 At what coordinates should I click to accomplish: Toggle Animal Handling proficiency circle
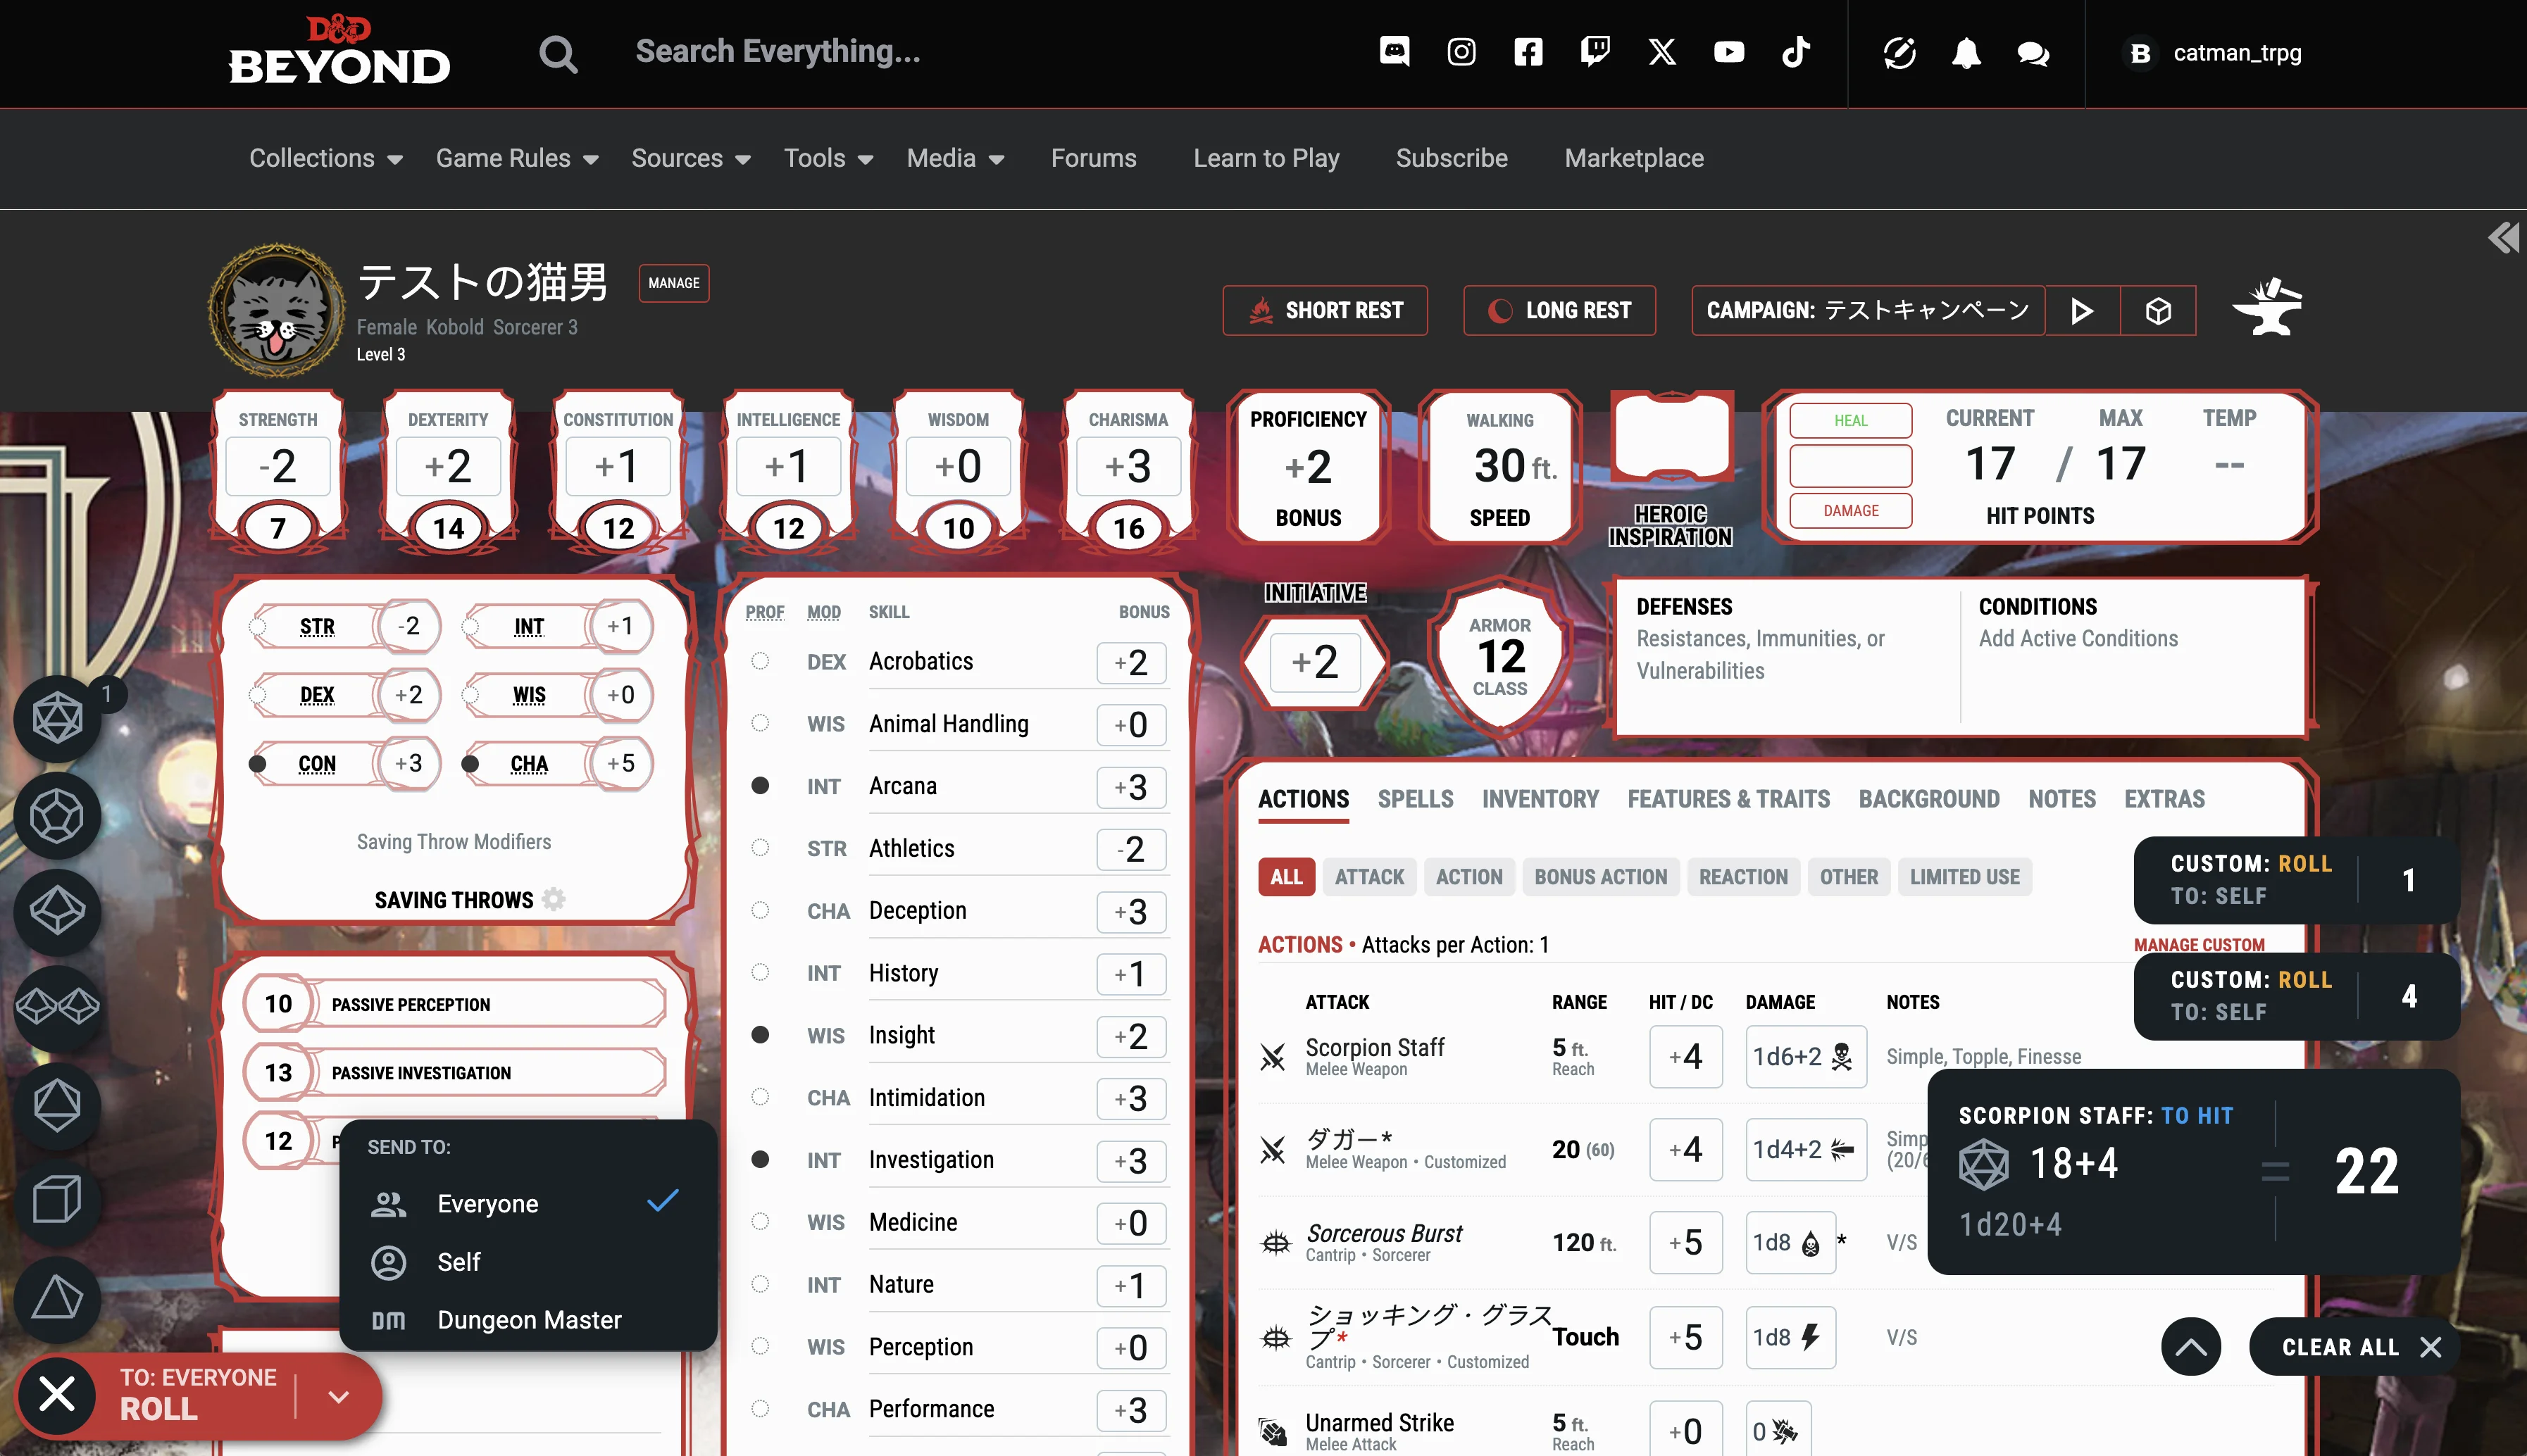point(760,723)
